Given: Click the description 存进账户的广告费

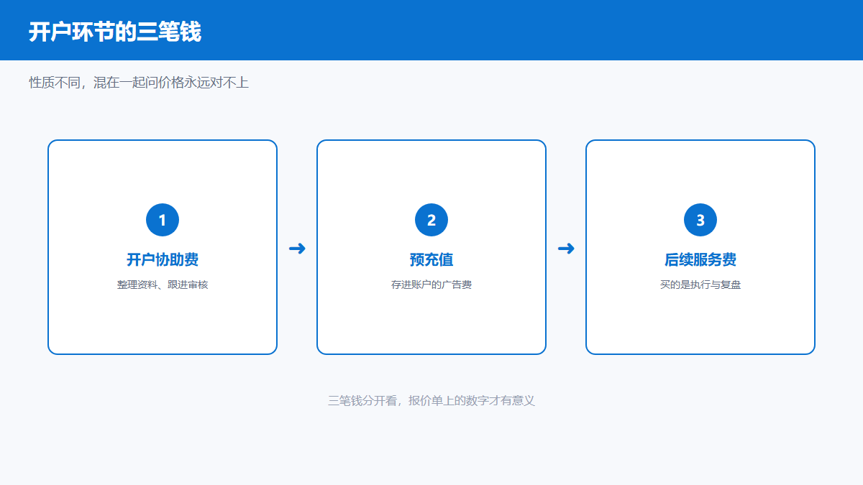Looking at the screenshot, I should pos(431,285).
